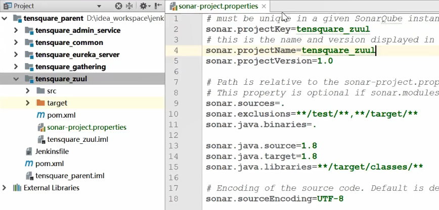The height and width of the screenshot is (210, 439).
Task: Click the Jenkinsfile file icon
Action: point(29,151)
